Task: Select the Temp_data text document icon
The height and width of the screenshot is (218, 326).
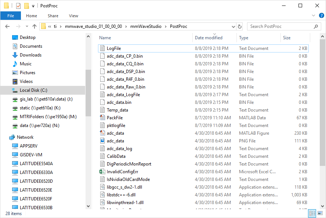Action: 102,110
